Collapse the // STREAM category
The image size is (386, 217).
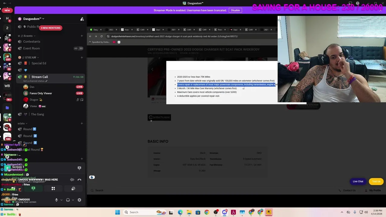28,57
